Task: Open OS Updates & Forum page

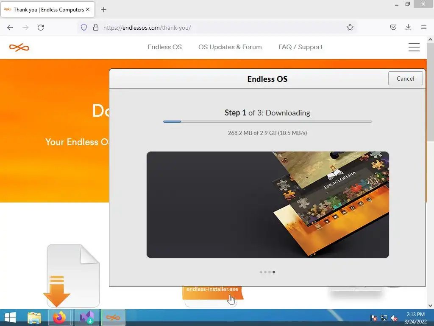Action: [x=230, y=47]
